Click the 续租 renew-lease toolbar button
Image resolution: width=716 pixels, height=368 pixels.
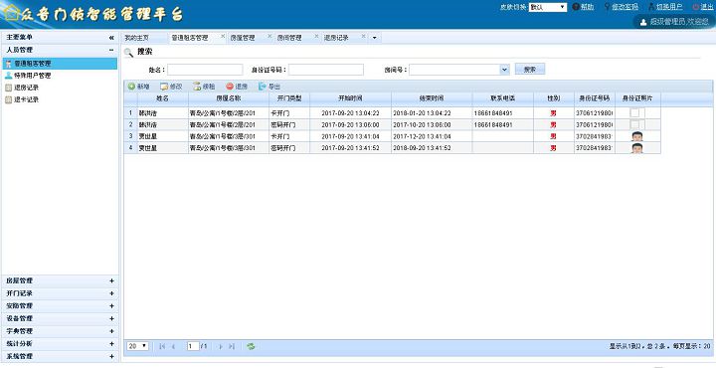204,87
